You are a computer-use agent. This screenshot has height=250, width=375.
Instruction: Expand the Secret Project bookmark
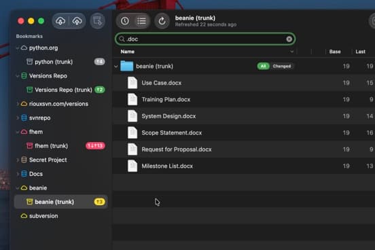click(18, 160)
